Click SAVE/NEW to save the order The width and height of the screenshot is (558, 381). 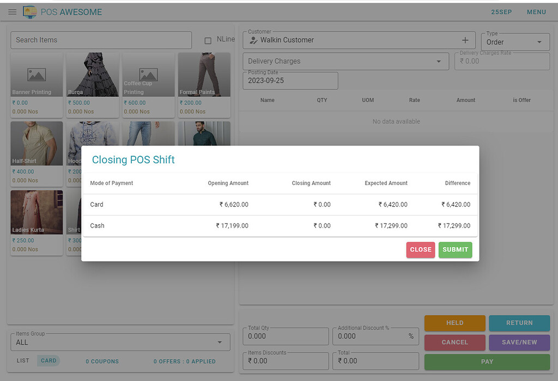point(519,342)
